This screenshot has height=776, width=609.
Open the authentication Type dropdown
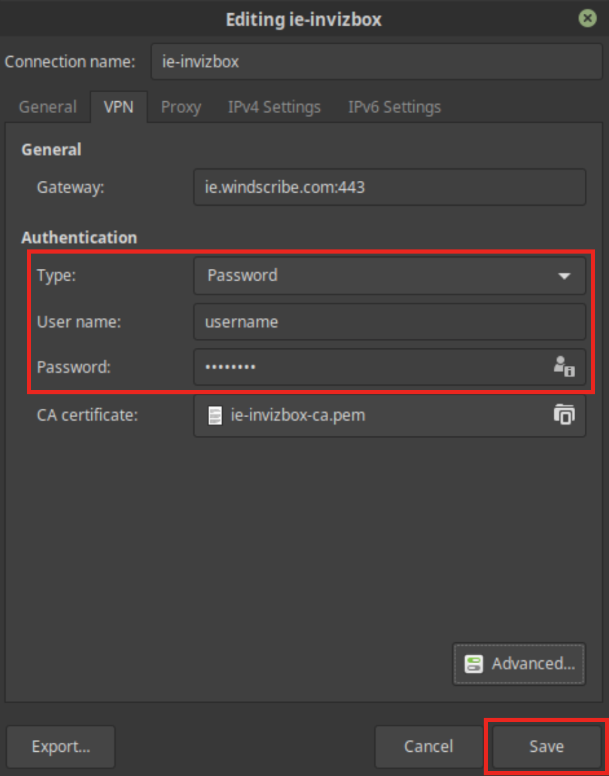click(x=389, y=276)
